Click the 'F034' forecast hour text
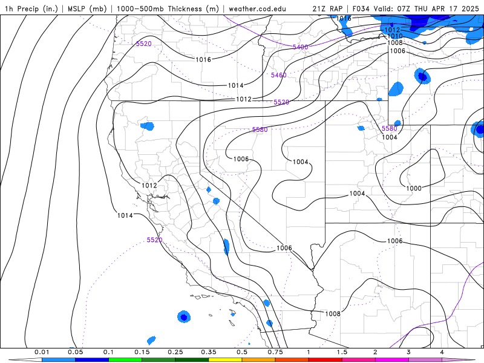 pos(361,8)
